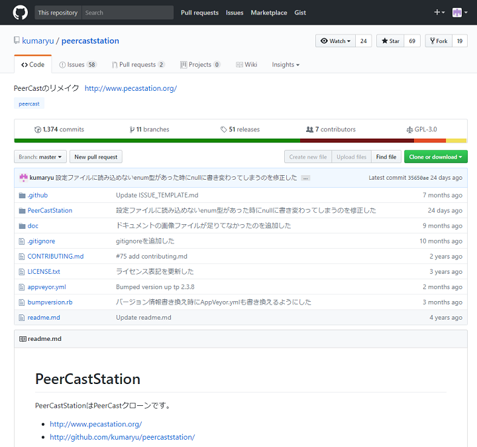Click the New pull request button
477x447 pixels.
pos(96,157)
